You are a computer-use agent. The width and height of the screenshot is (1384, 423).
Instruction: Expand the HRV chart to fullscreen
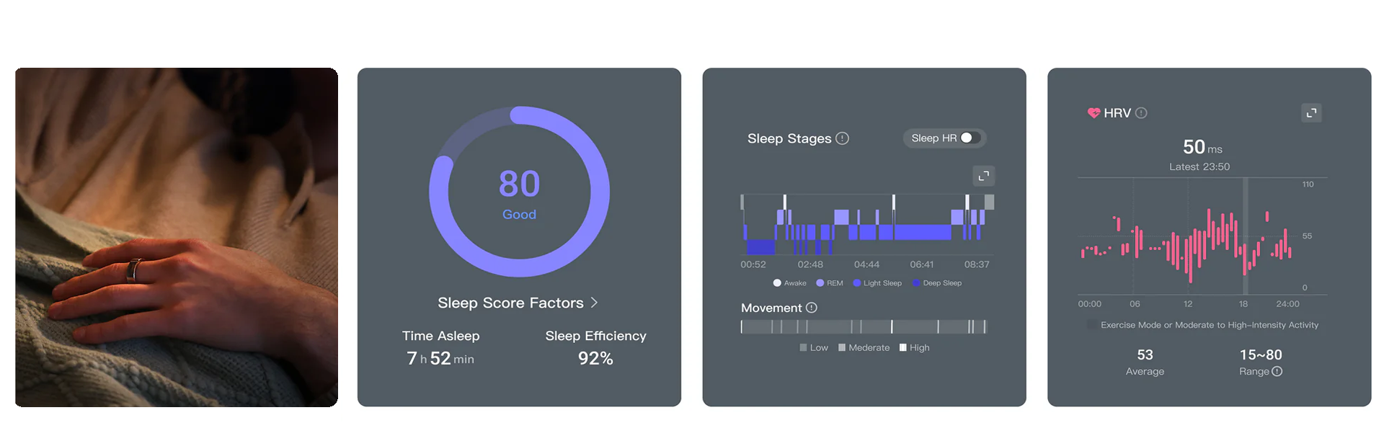1311,112
